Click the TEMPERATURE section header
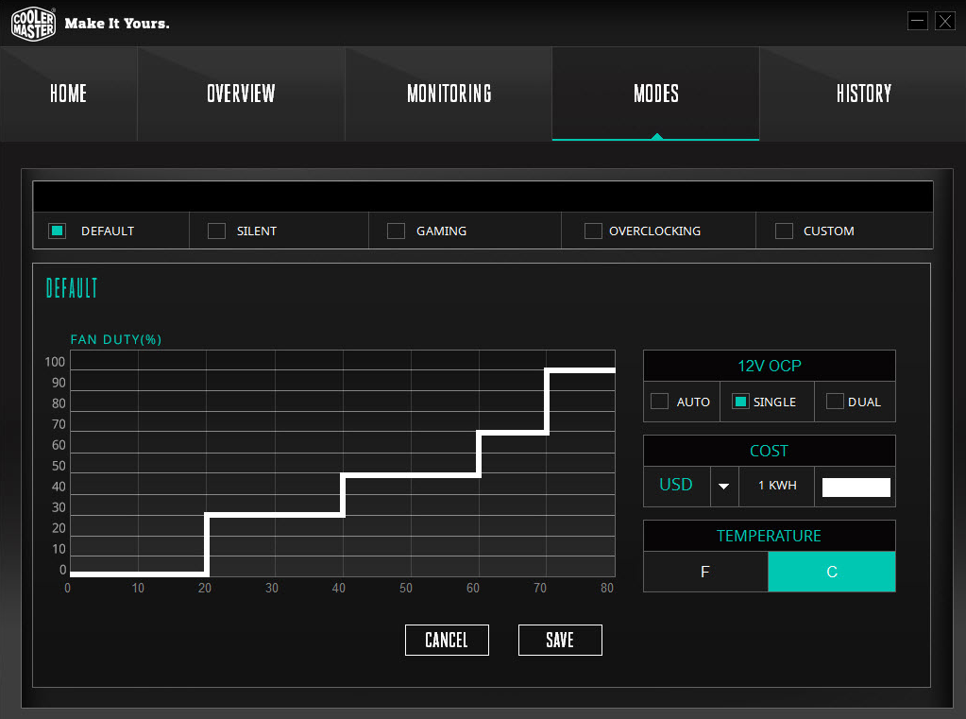This screenshot has width=966, height=719. (770, 536)
